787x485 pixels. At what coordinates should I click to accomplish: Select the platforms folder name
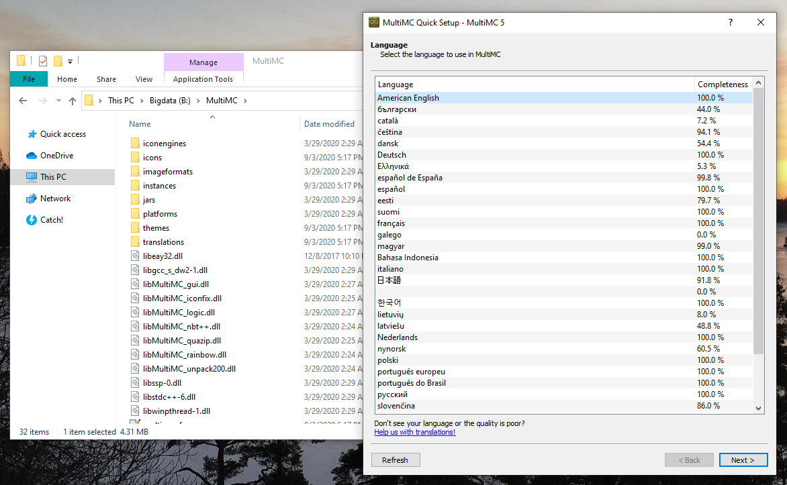[160, 214]
